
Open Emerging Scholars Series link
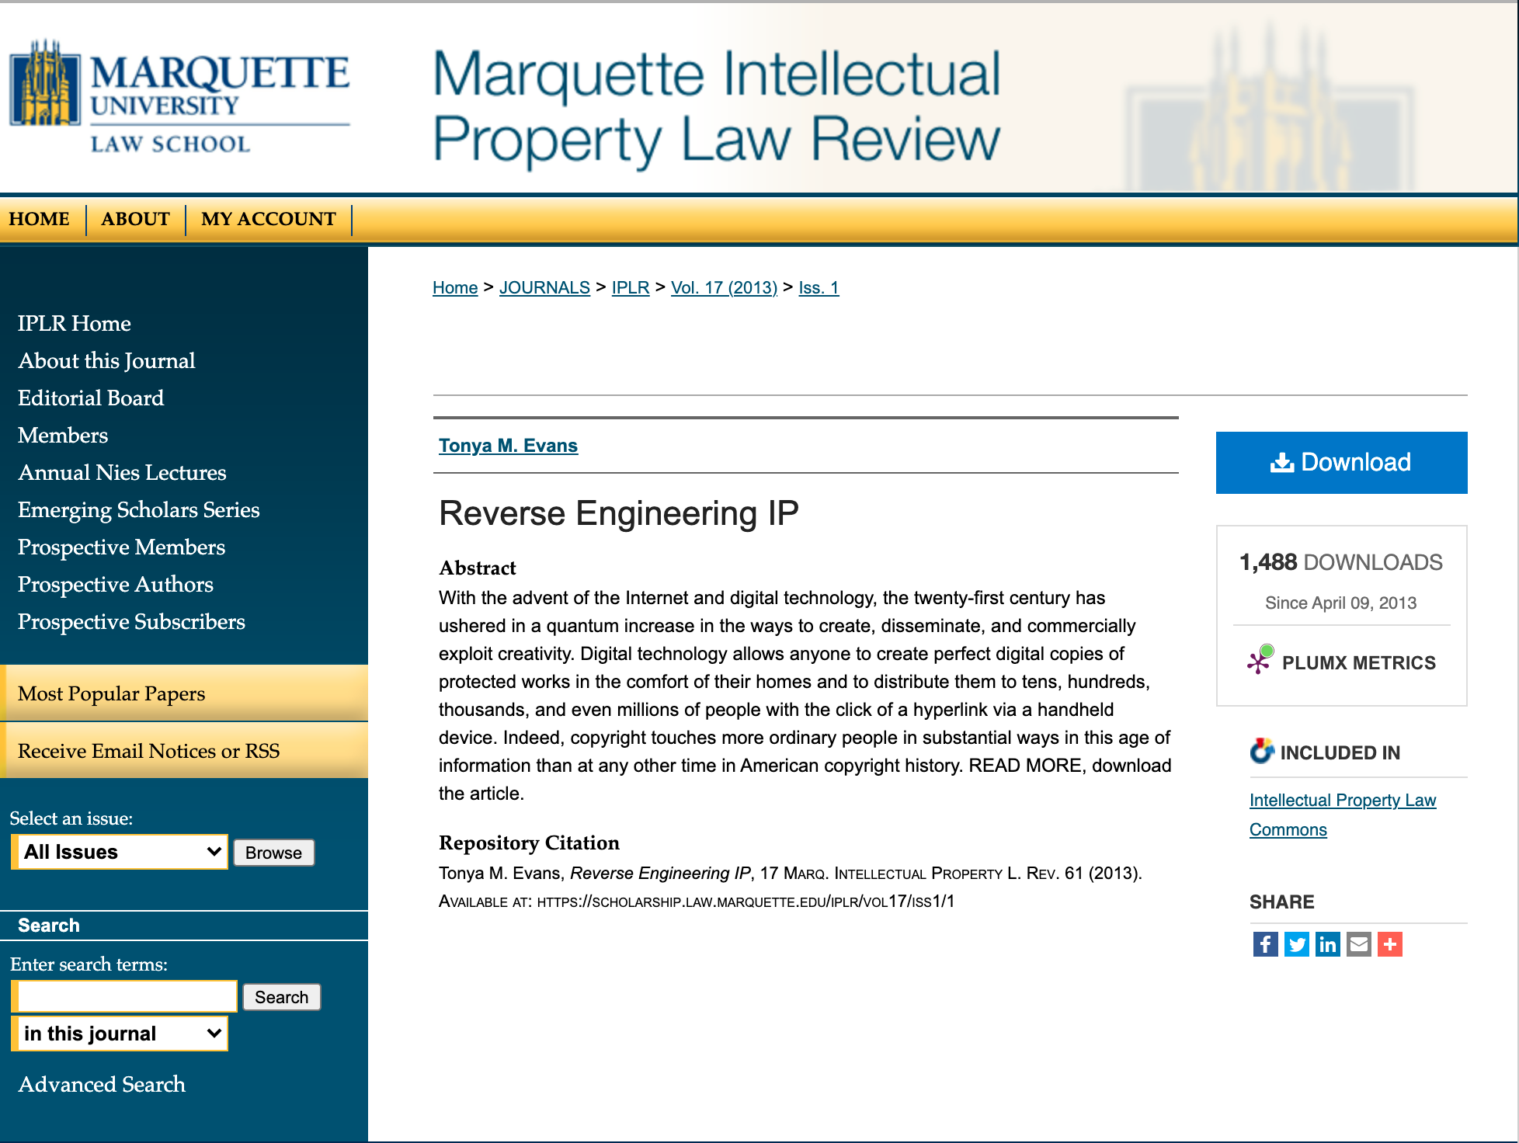coord(139,509)
